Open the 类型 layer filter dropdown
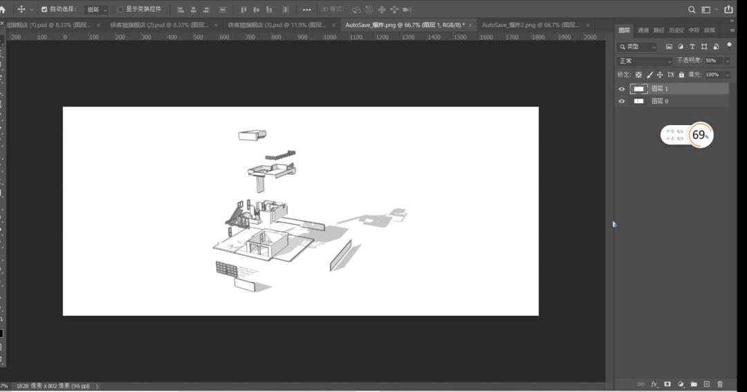 [638, 47]
